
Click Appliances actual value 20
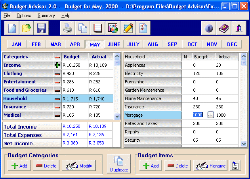pos(227,65)
